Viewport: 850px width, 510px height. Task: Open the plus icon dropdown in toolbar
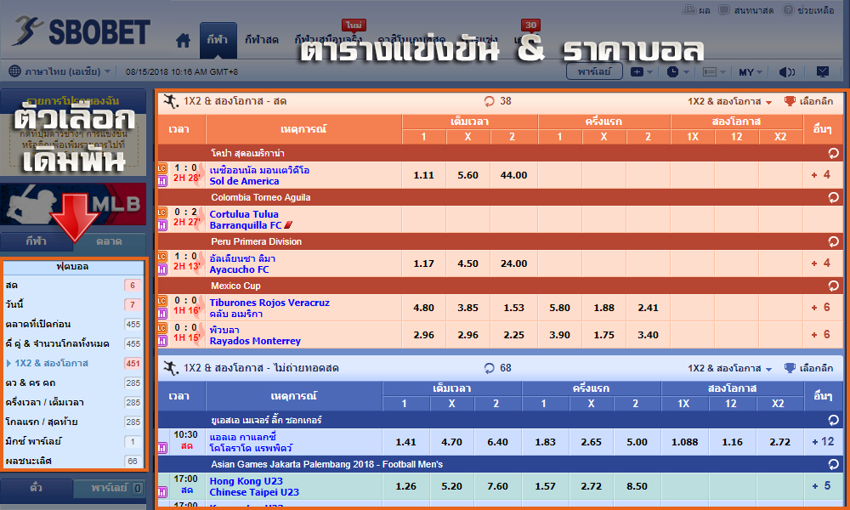click(641, 71)
